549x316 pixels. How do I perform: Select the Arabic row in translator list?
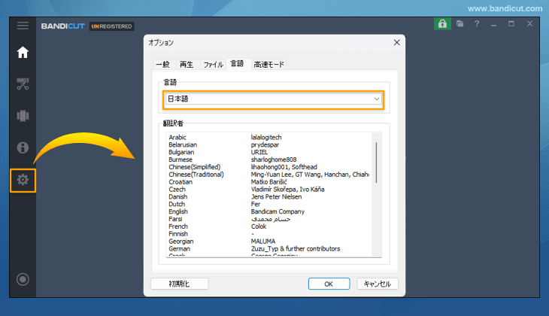coord(268,138)
